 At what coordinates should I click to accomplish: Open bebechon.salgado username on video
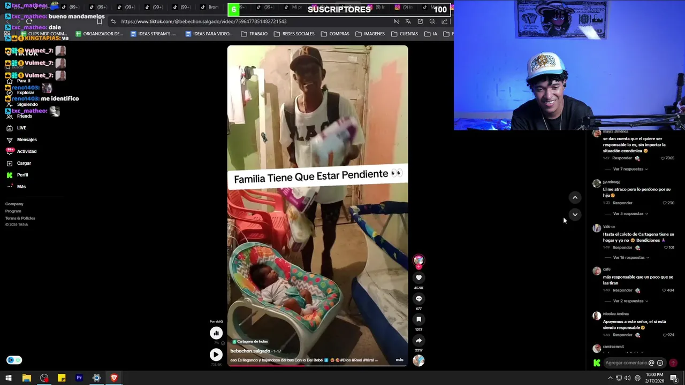click(x=250, y=351)
